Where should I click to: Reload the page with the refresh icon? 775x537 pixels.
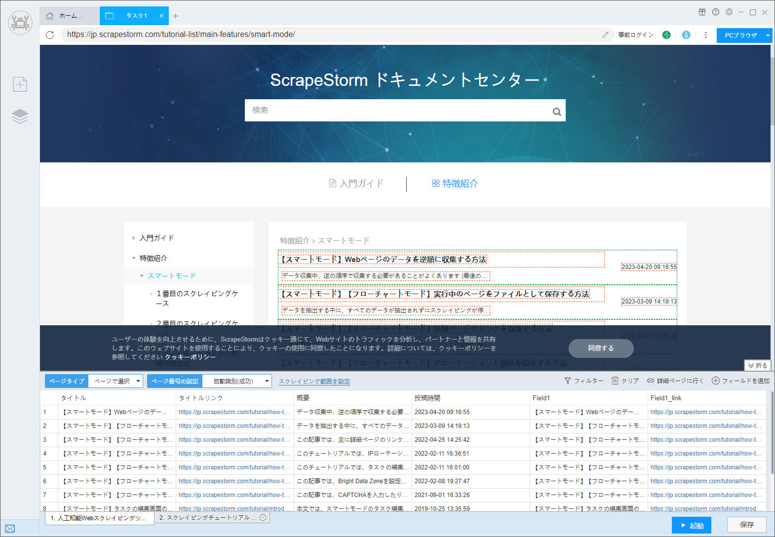[50, 35]
